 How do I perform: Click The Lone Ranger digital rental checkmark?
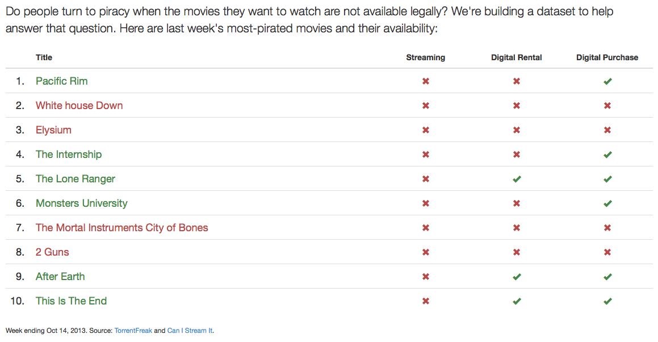coord(517,179)
